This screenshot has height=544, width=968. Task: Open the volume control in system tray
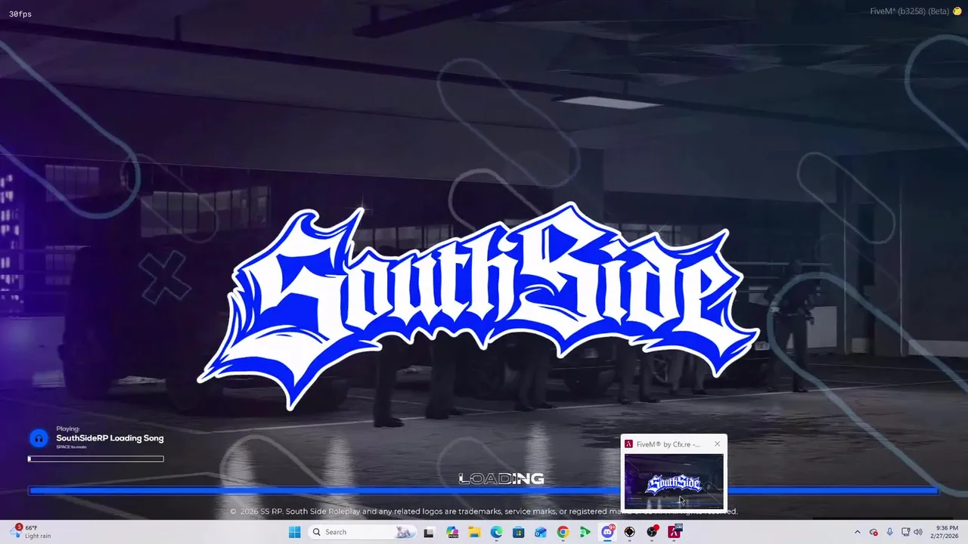pos(919,532)
